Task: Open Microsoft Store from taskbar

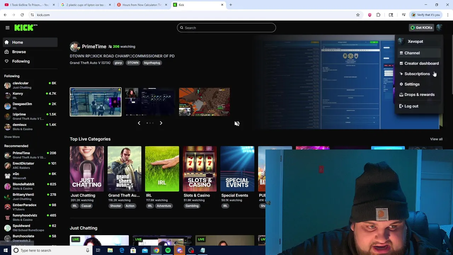Action: click(x=133, y=250)
